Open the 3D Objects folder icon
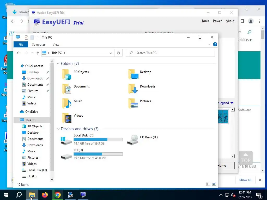 pyautogui.click(x=66, y=74)
